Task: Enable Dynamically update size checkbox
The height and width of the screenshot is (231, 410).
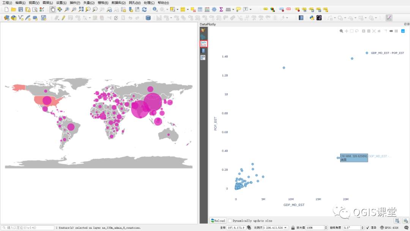Action: pyautogui.click(x=230, y=221)
